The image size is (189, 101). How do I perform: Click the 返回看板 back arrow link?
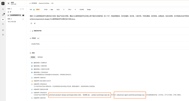pyautogui.click(x=33, y=3)
